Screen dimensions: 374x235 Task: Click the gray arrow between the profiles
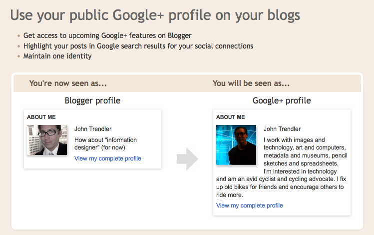point(187,159)
